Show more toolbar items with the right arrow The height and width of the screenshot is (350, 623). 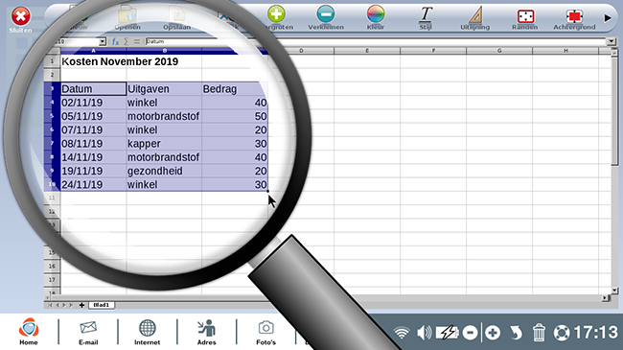608,18
